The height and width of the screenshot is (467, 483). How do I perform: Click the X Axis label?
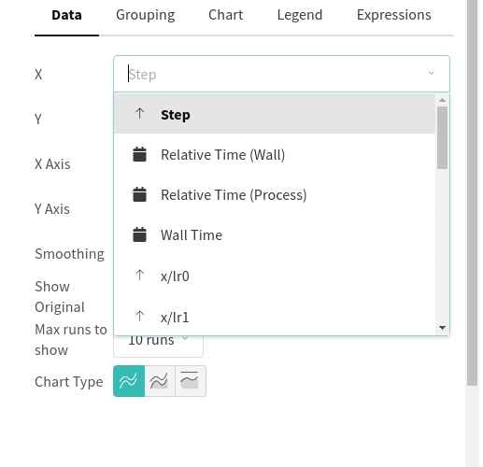52,164
